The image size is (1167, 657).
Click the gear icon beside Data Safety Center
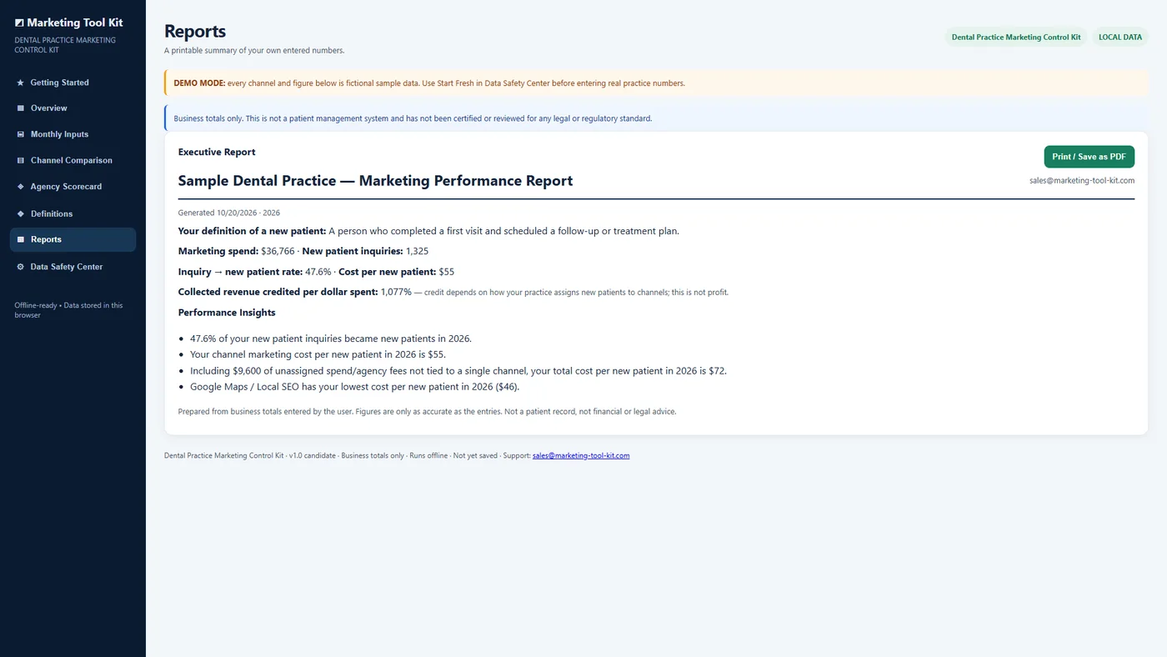pos(20,267)
